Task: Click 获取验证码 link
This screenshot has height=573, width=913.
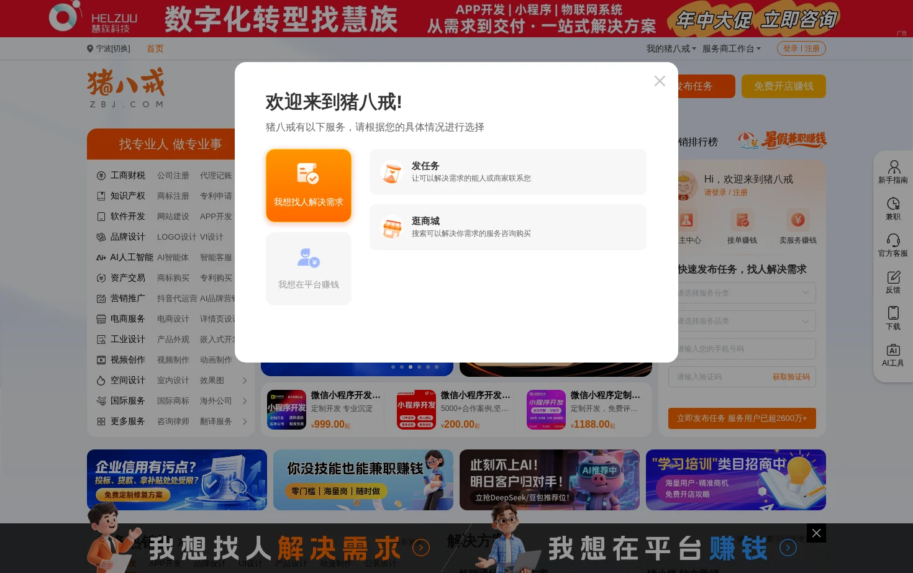Action: click(x=791, y=377)
